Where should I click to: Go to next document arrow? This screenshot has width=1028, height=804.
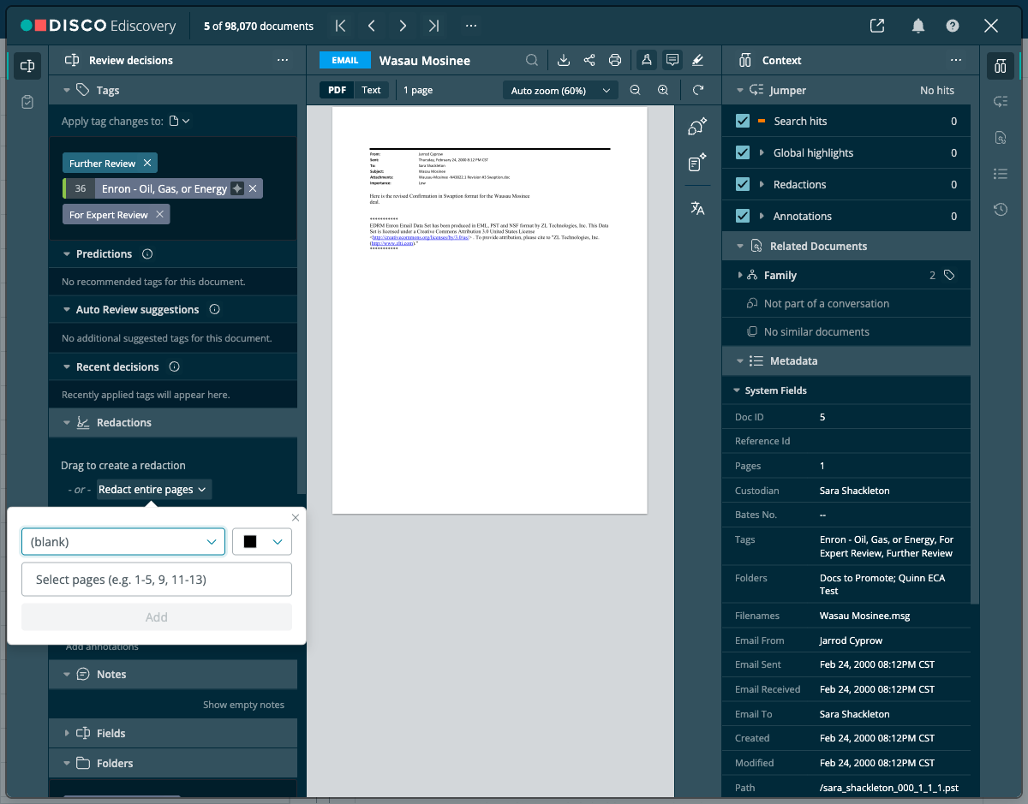403,26
